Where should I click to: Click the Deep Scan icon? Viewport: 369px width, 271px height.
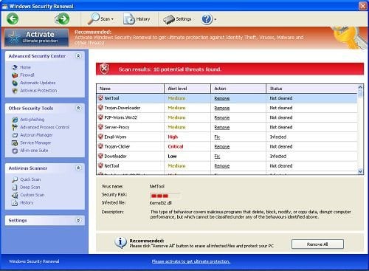(15, 188)
